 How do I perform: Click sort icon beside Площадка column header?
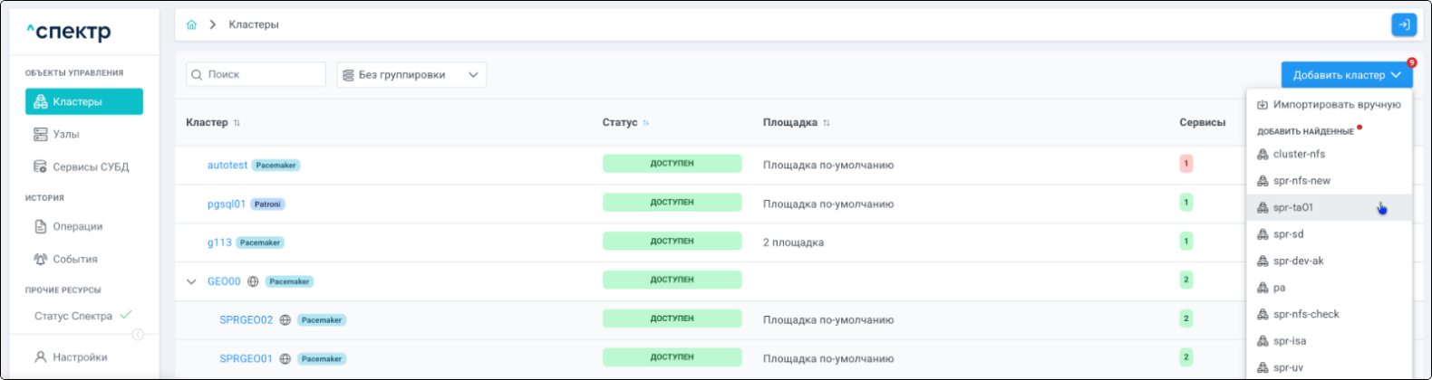(827, 123)
